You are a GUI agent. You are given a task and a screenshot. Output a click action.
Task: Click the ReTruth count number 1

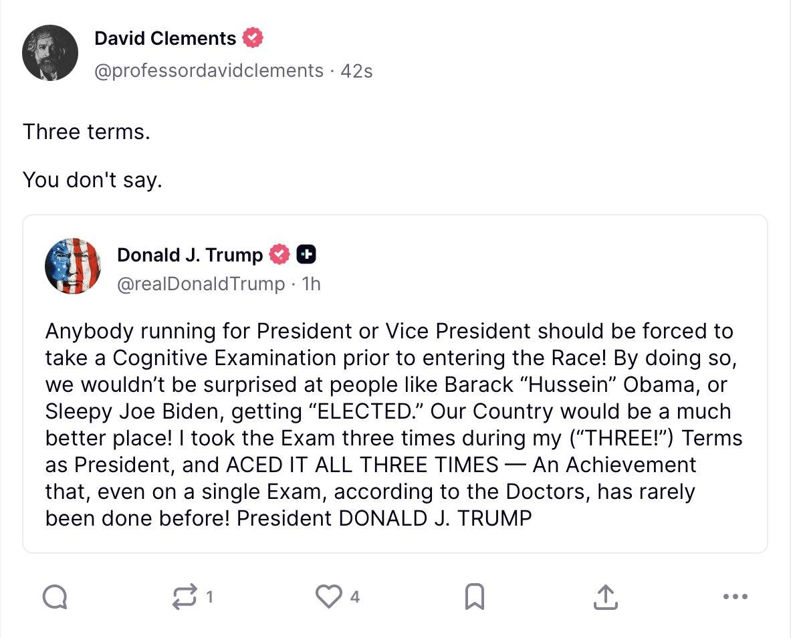coord(209,597)
